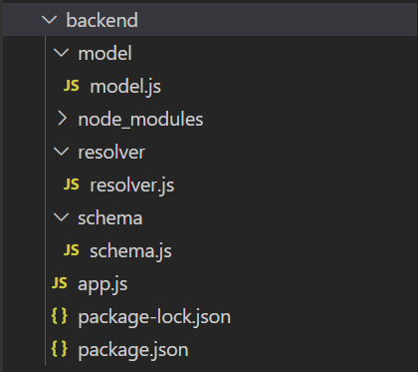
Task: Select the resolver folder label
Action: coord(111,153)
